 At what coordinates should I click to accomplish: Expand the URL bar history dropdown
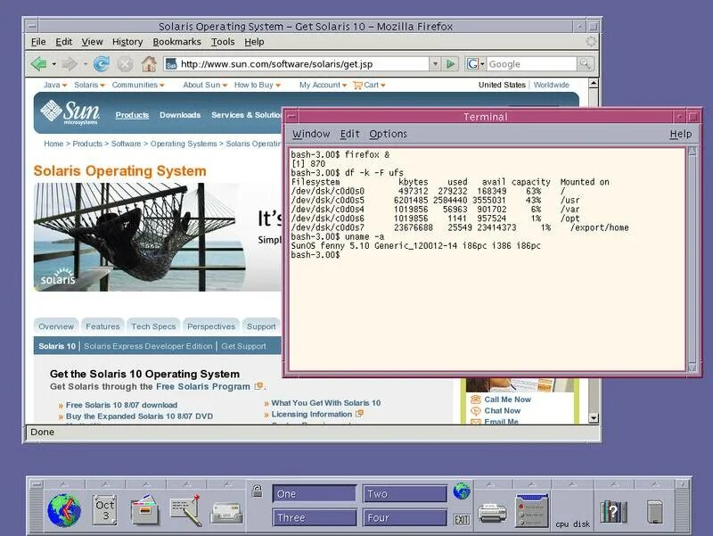[435, 63]
